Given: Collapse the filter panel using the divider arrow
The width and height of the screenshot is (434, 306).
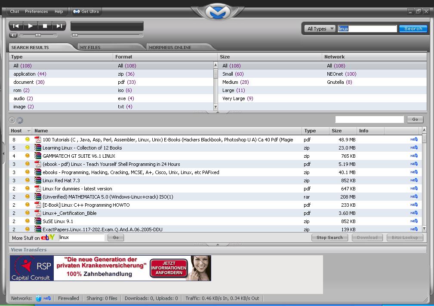Looking at the screenshot, I should click(x=217, y=112).
